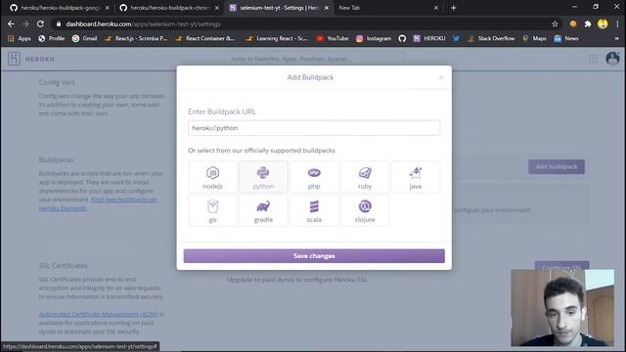The image size is (626, 352).
Task: Click the address bar URL
Action: (143, 23)
